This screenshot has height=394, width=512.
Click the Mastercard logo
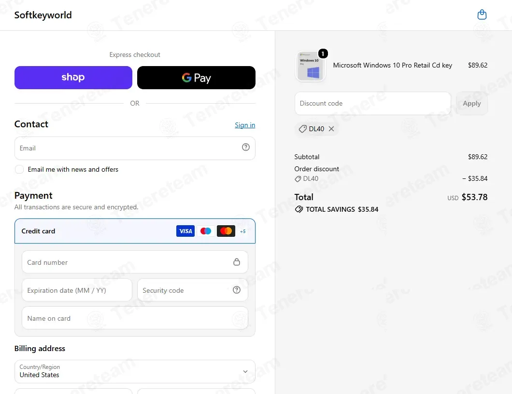(x=226, y=231)
